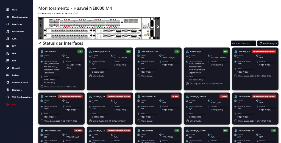Click the Usuários Acesso icon
Viewport: 281px width, 143px height.
tap(8, 82)
